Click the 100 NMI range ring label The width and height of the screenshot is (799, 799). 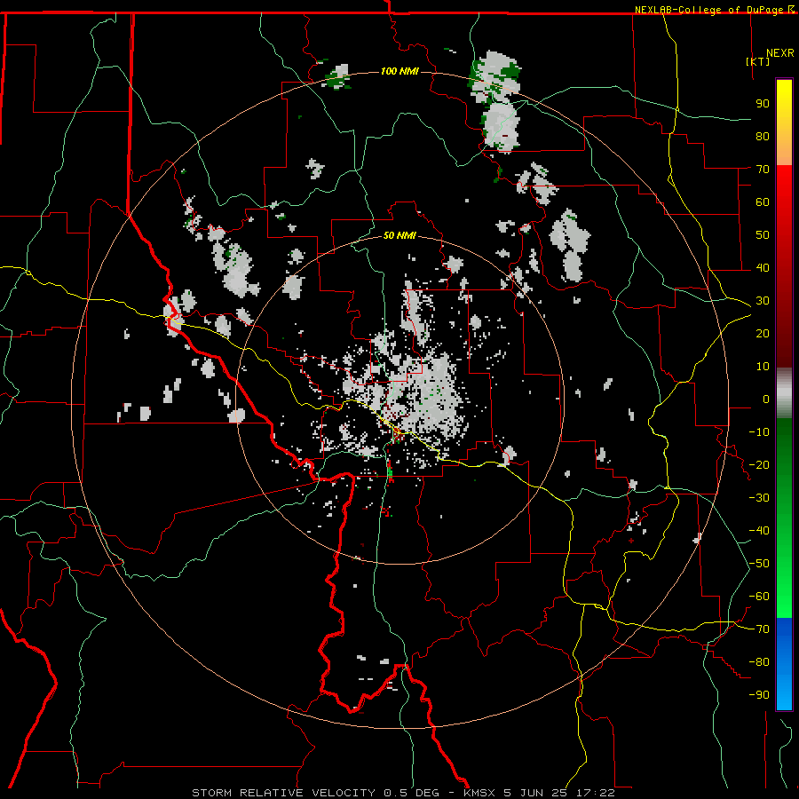click(x=399, y=71)
